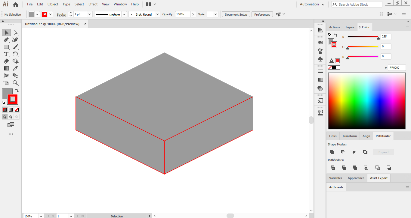The image size is (411, 218).
Task: Set paint mode to Gradient in toolbox
Action: tap(11, 109)
